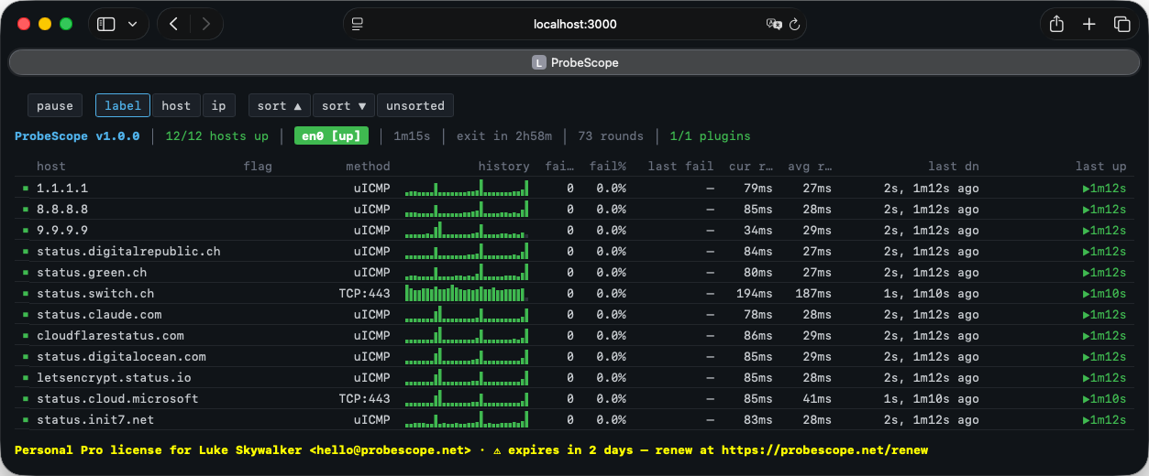Viewport: 1149px width, 476px height.
Task: Select host name status.digitalrepublic.ch
Action: pyautogui.click(x=128, y=252)
